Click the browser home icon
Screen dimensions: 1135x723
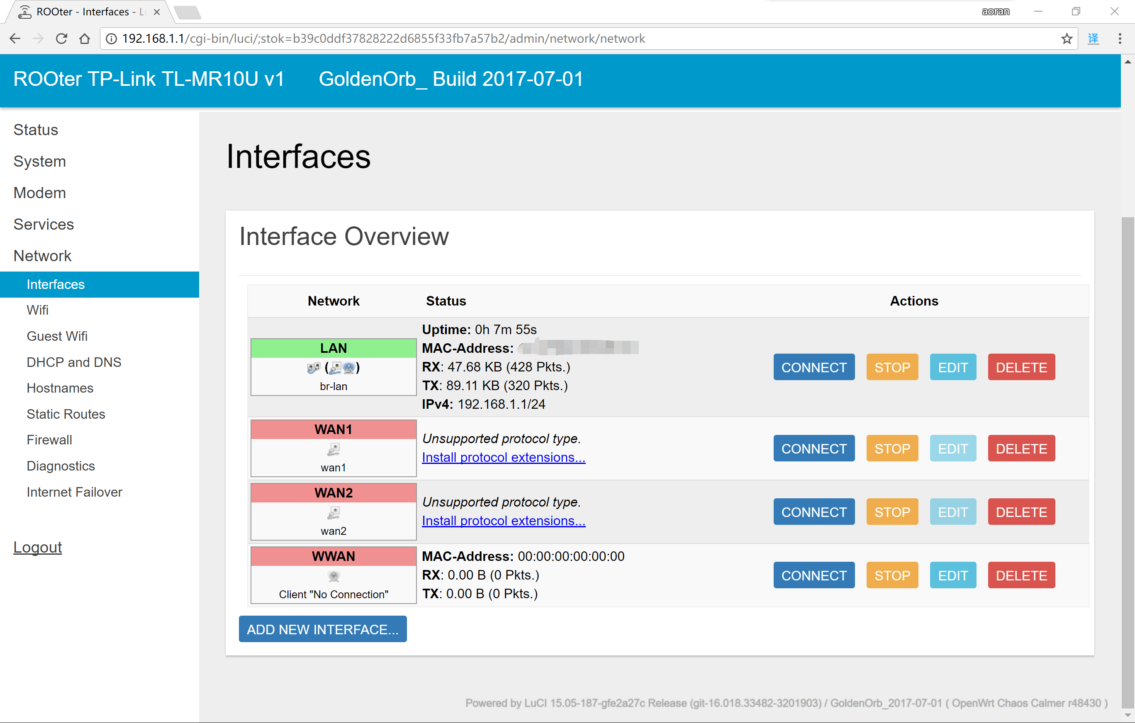click(x=84, y=39)
